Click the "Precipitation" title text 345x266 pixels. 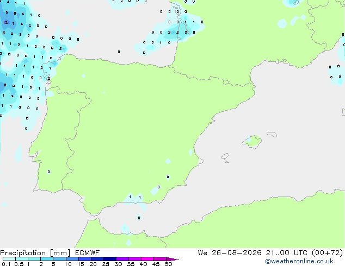pyautogui.click(x=23, y=253)
